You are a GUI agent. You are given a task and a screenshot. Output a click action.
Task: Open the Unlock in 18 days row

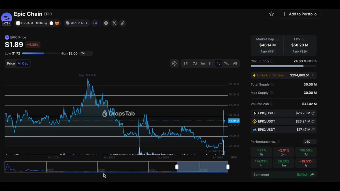coord(284,75)
